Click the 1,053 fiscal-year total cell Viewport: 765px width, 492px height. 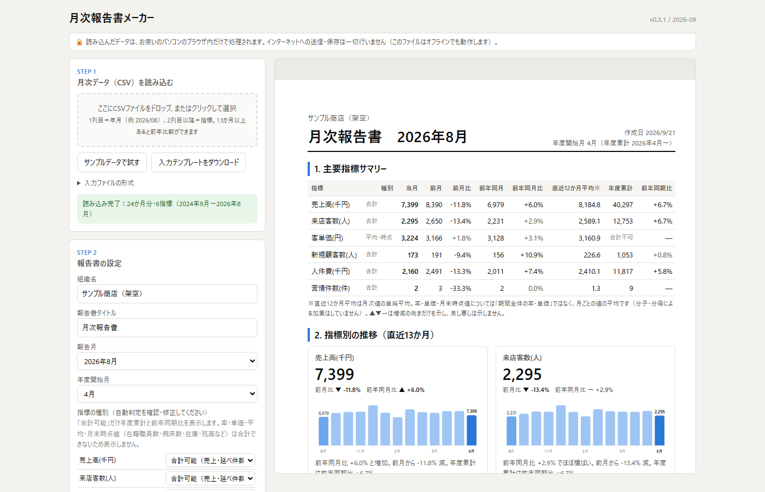[x=625, y=255]
